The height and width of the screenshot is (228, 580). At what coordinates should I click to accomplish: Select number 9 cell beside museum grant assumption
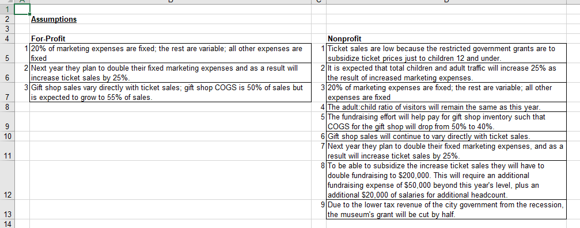(319, 209)
